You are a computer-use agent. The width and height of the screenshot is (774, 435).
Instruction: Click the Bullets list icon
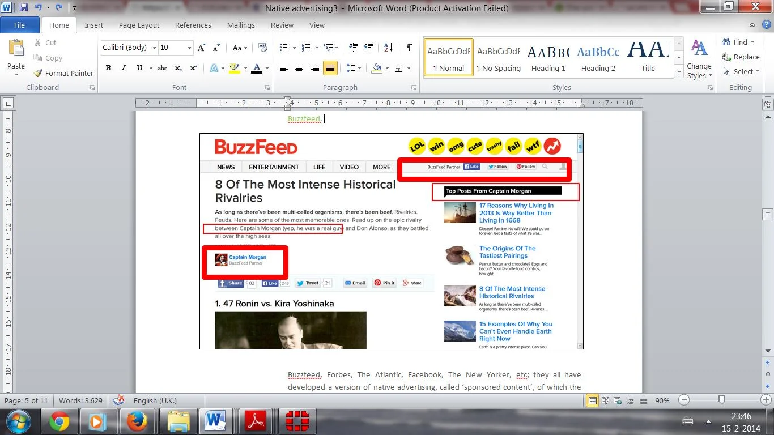pos(284,48)
